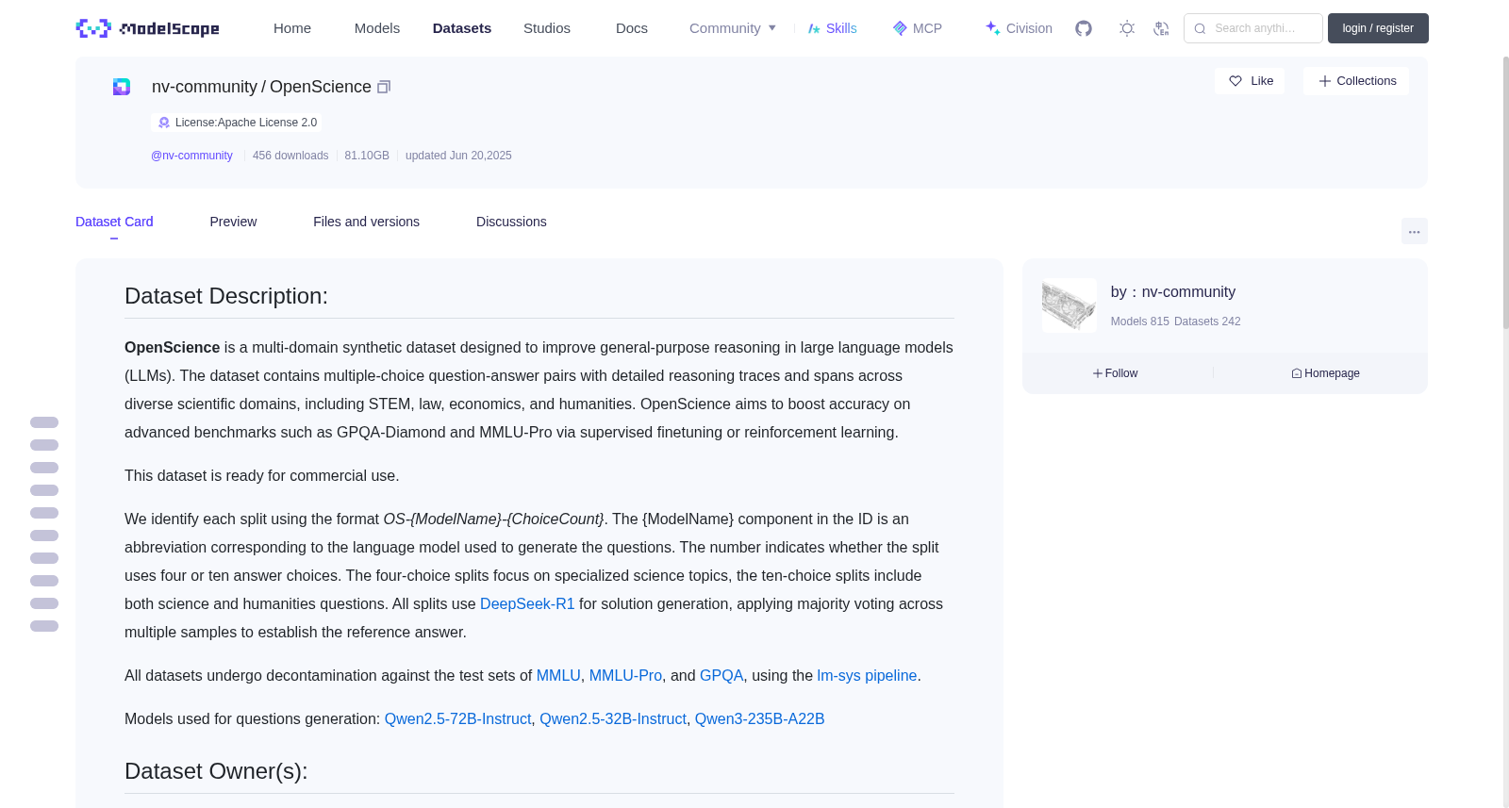Screen dimensions: 1509x808
Task: Click the heart icon on Like
Action: (x=1235, y=81)
